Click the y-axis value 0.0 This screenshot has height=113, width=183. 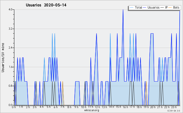[x=10, y=105]
